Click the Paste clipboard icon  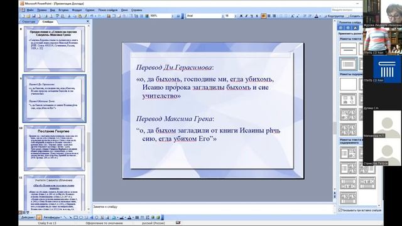point(80,16)
